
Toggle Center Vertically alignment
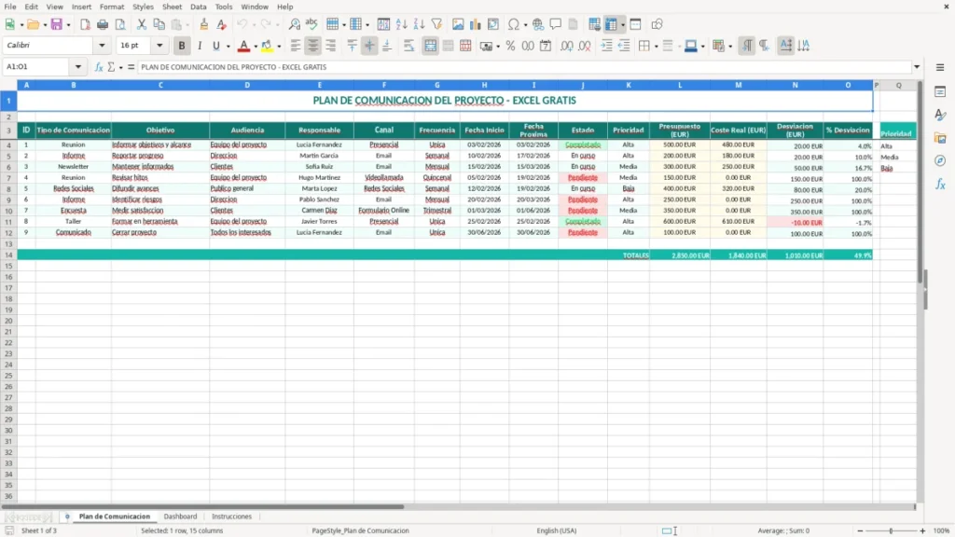tap(369, 46)
